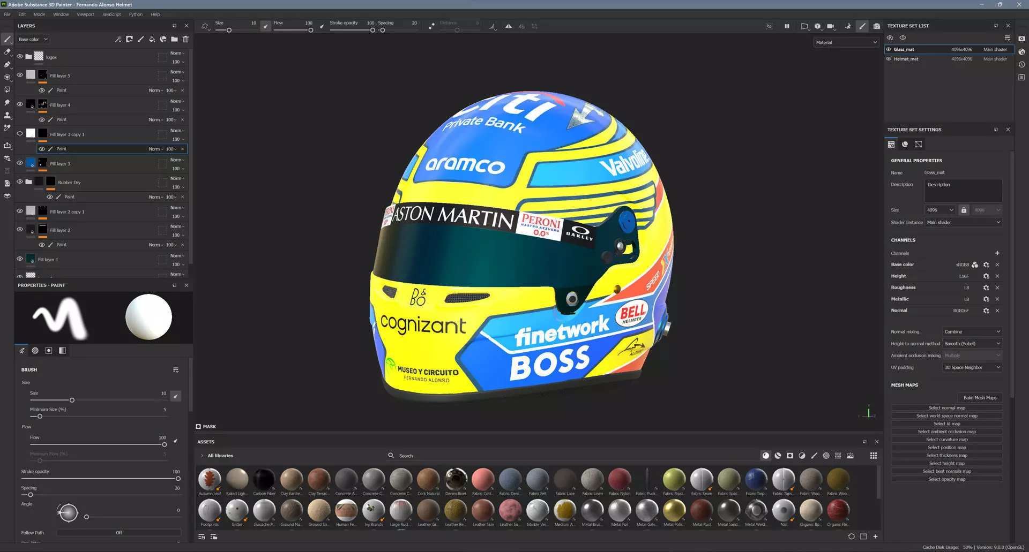The image size is (1029, 552).
Task: Open the Base color channel dropdown
Action: pyautogui.click(x=32, y=39)
